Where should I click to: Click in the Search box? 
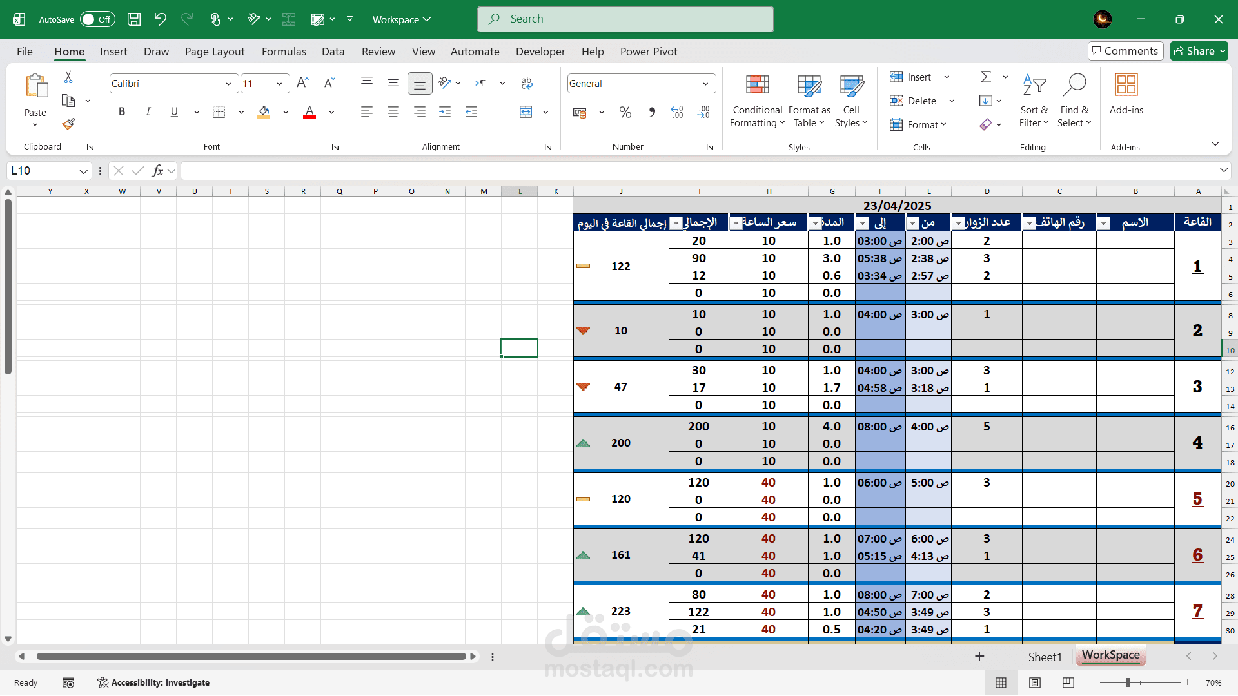click(625, 19)
